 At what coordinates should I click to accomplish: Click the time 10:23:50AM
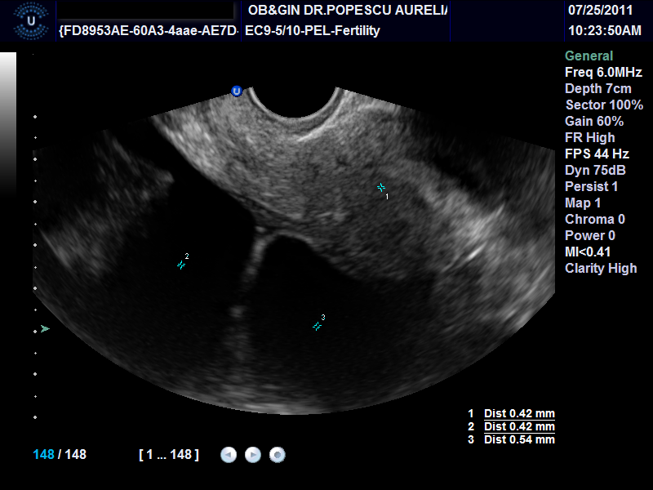click(605, 30)
